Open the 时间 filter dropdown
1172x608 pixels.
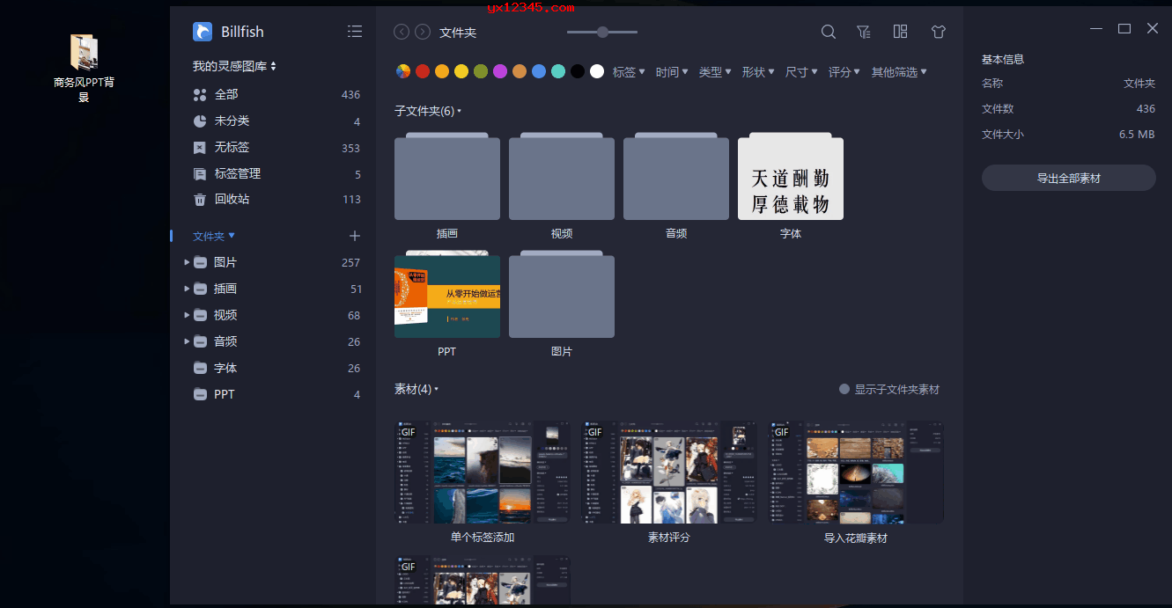click(x=672, y=72)
